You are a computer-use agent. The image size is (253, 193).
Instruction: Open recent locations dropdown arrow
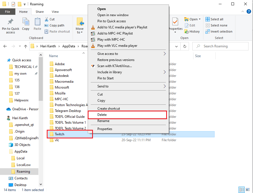pyautogui.click(x=20, y=46)
